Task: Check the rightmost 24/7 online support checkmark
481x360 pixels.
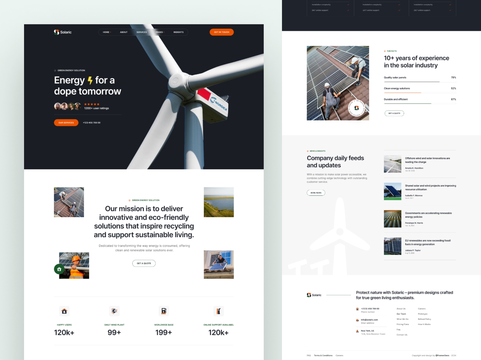Action: [x=450, y=10]
